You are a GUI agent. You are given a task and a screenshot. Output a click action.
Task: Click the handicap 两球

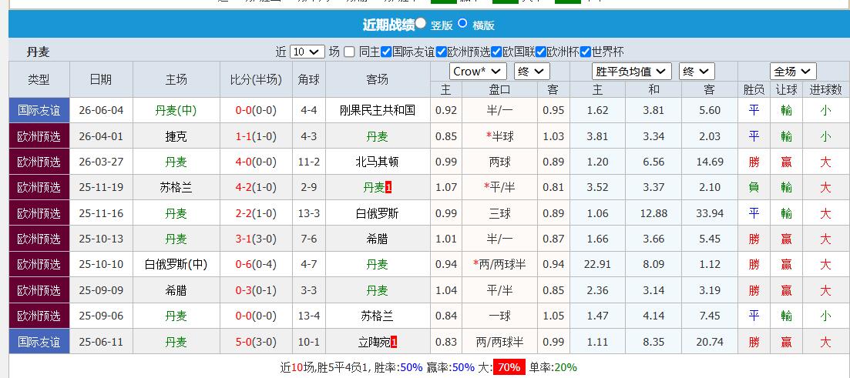pyautogui.click(x=500, y=162)
